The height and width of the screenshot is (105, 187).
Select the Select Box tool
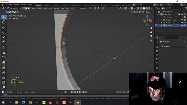pos(4,17)
